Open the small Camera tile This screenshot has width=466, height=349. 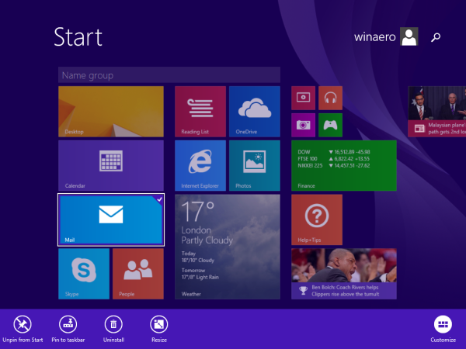[x=304, y=125]
